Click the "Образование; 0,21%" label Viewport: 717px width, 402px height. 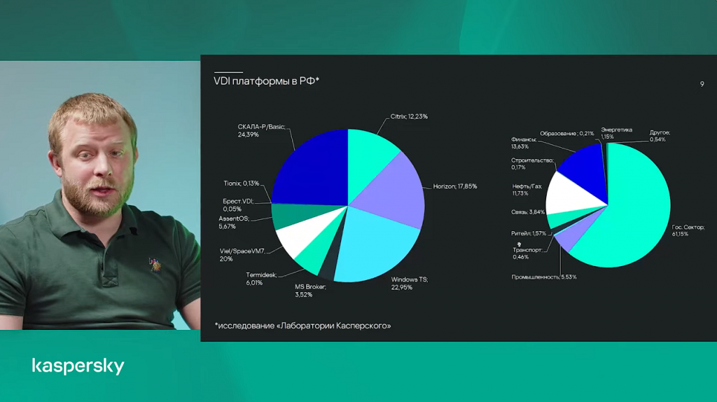tap(567, 134)
